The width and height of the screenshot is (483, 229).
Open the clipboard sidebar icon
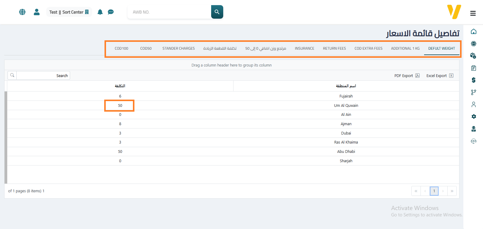[x=474, y=68]
